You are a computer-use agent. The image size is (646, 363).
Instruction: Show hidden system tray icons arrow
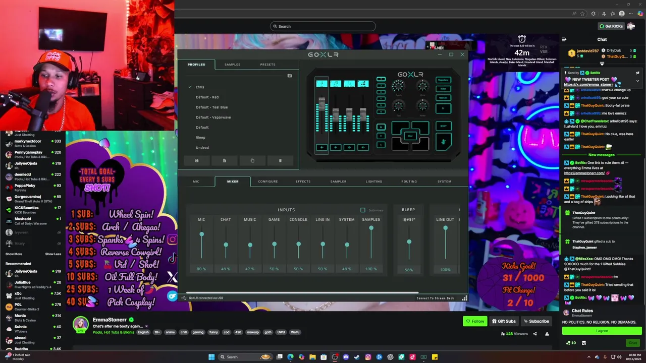588,357
